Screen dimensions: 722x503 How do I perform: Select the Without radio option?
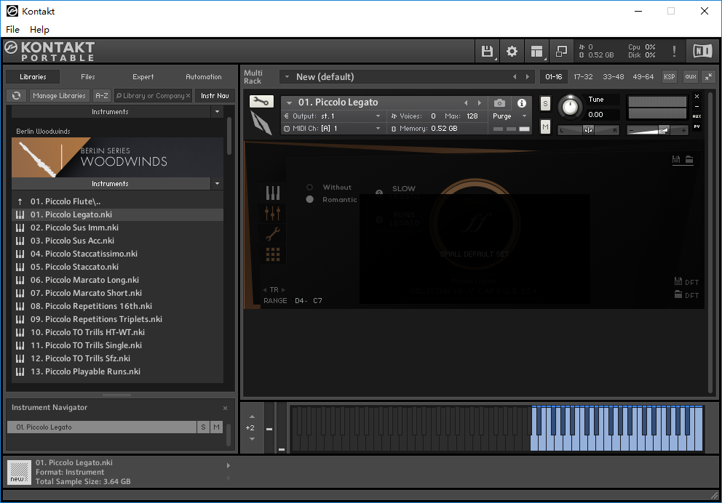pos(310,187)
